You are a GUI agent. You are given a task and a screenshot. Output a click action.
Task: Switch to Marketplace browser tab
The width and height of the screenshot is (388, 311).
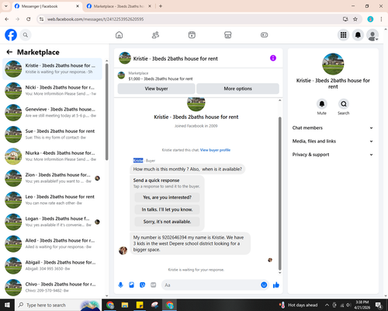119,6
